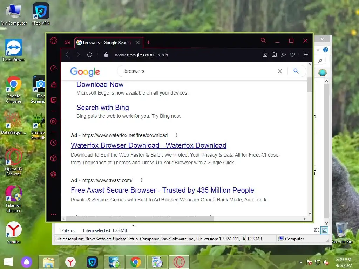Select the broswers - Google Search tab
359x269 pixels.
[107, 42]
